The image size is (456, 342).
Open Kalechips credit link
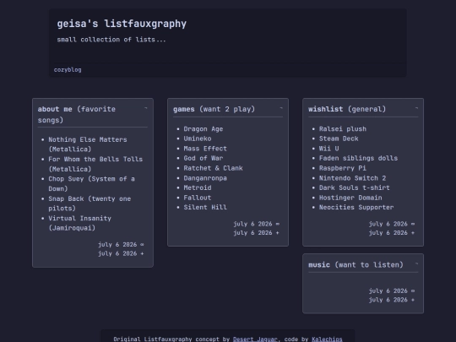click(327, 339)
